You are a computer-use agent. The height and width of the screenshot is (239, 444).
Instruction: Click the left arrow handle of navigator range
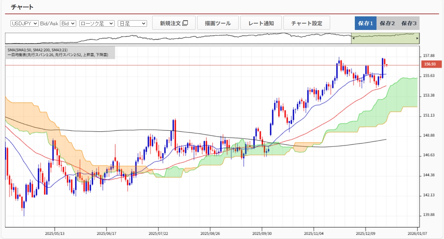click(x=353, y=39)
